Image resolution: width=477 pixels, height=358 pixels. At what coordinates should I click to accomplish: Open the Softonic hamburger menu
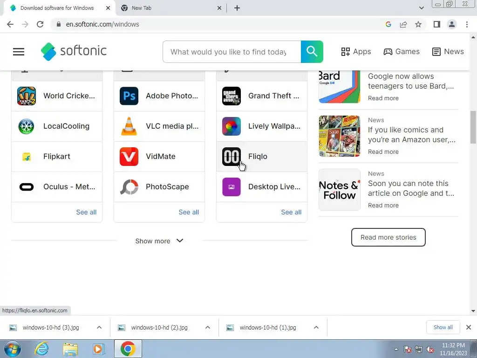click(x=19, y=52)
